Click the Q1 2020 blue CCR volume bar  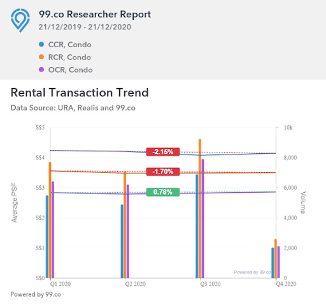click(x=47, y=237)
